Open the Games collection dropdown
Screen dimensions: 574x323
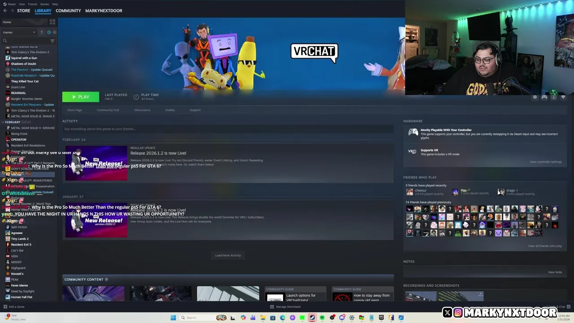click(x=19, y=32)
